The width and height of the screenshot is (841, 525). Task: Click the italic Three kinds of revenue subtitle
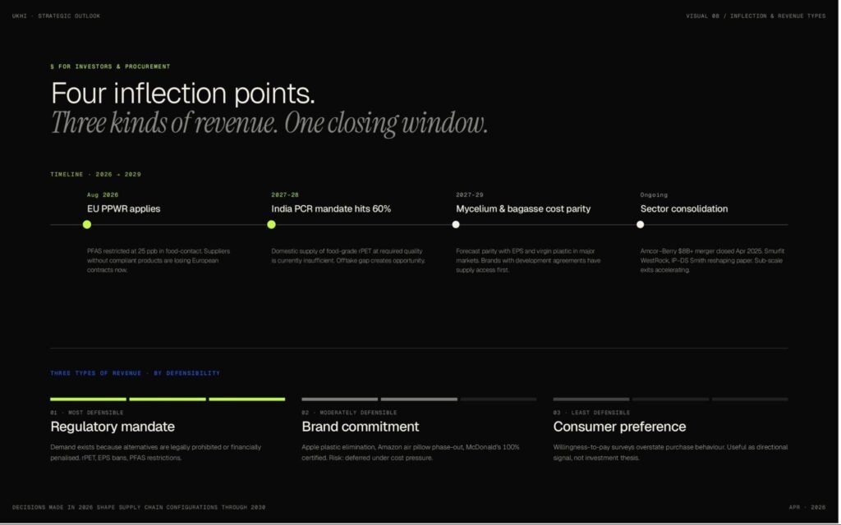click(269, 123)
